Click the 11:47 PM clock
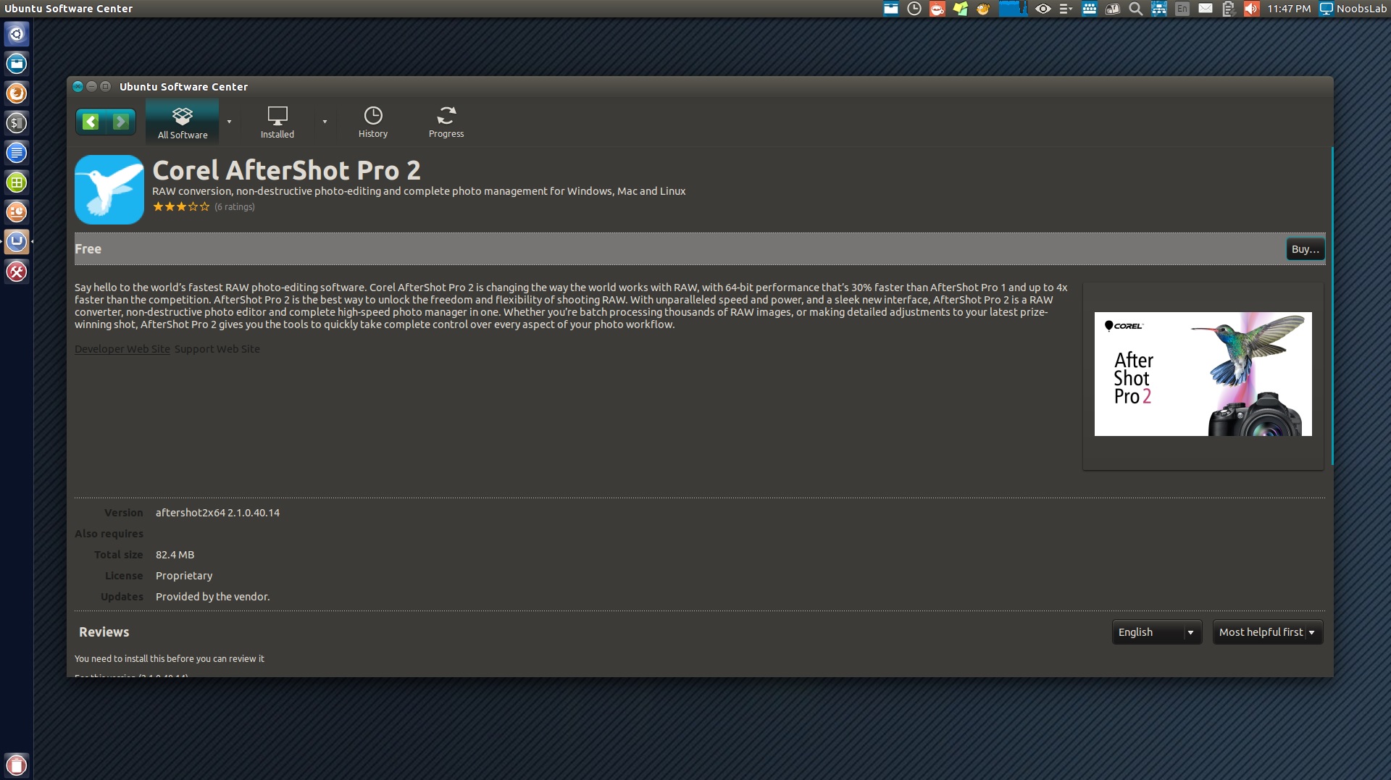1391x780 pixels. (1289, 9)
